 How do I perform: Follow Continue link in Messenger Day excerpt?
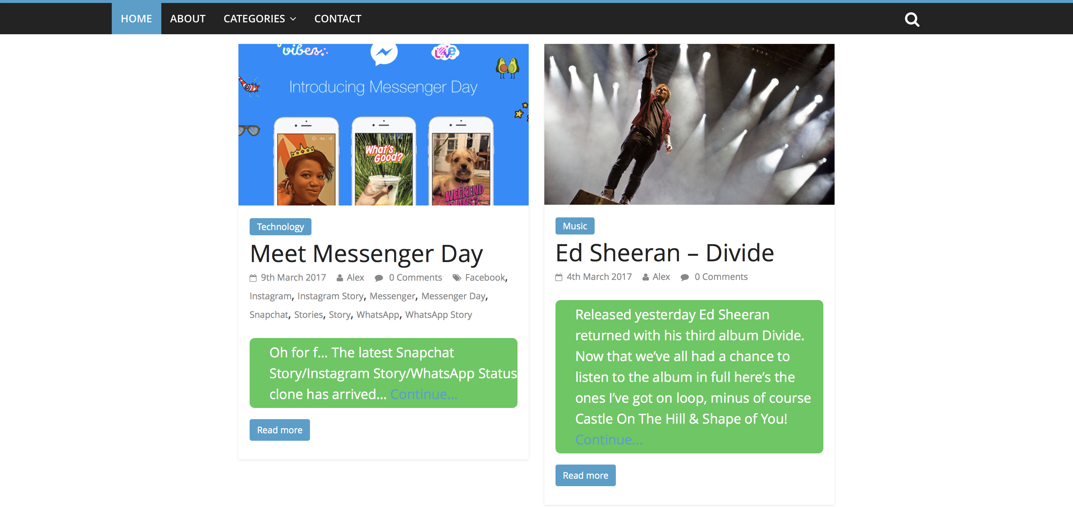[x=424, y=394]
